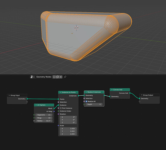Collapse the Group Input node
The height and width of the screenshot is (150, 166).
(x=9, y=95)
